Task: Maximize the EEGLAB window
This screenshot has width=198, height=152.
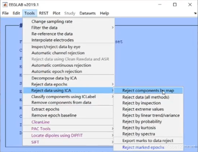Action: (x=175, y=5)
